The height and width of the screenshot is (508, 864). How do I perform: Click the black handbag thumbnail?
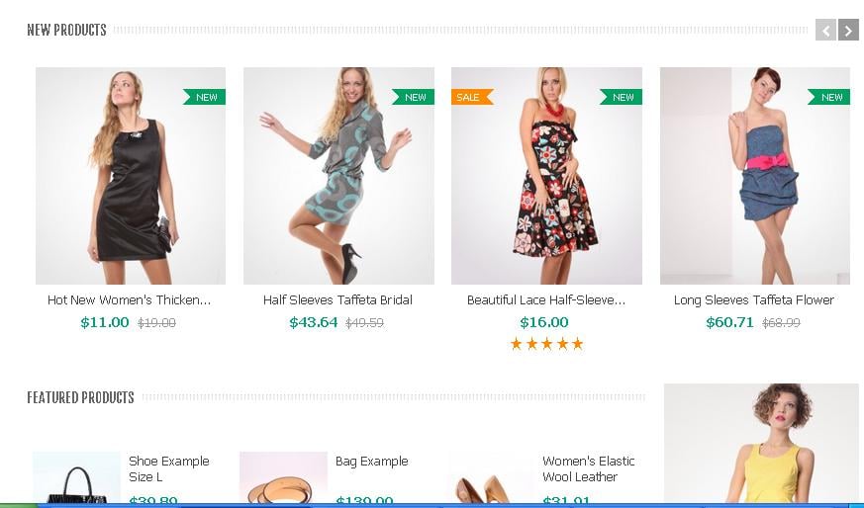[x=76, y=479]
